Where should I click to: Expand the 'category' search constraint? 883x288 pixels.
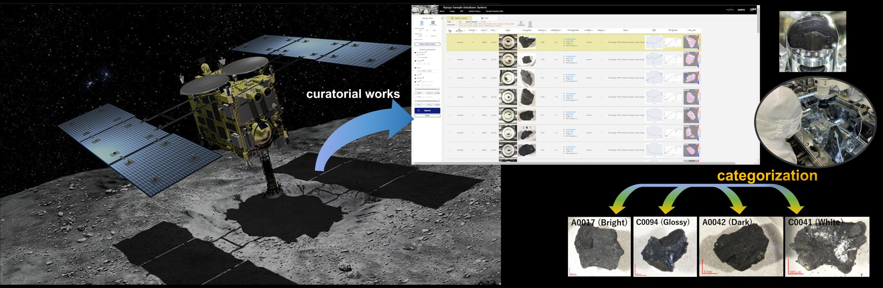point(415,78)
